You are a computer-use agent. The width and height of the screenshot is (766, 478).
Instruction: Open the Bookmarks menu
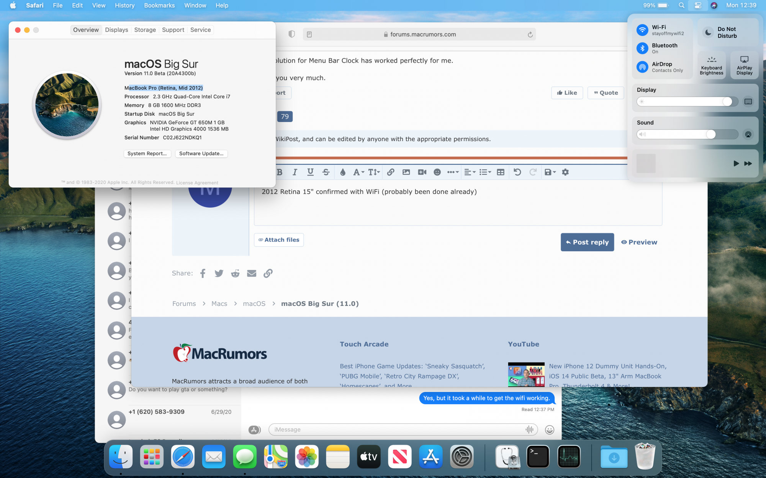point(159,5)
